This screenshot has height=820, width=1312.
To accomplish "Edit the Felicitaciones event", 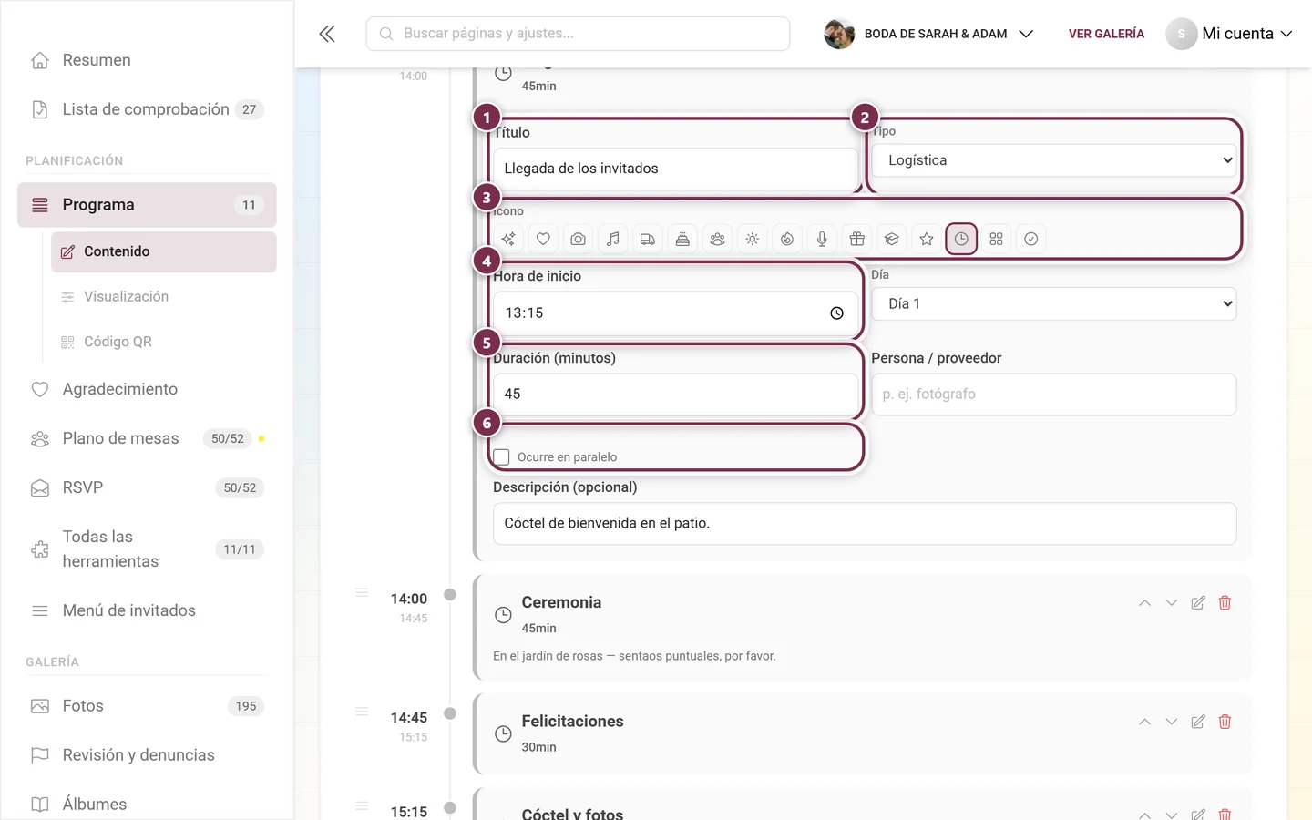I will pyautogui.click(x=1198, y=722).
